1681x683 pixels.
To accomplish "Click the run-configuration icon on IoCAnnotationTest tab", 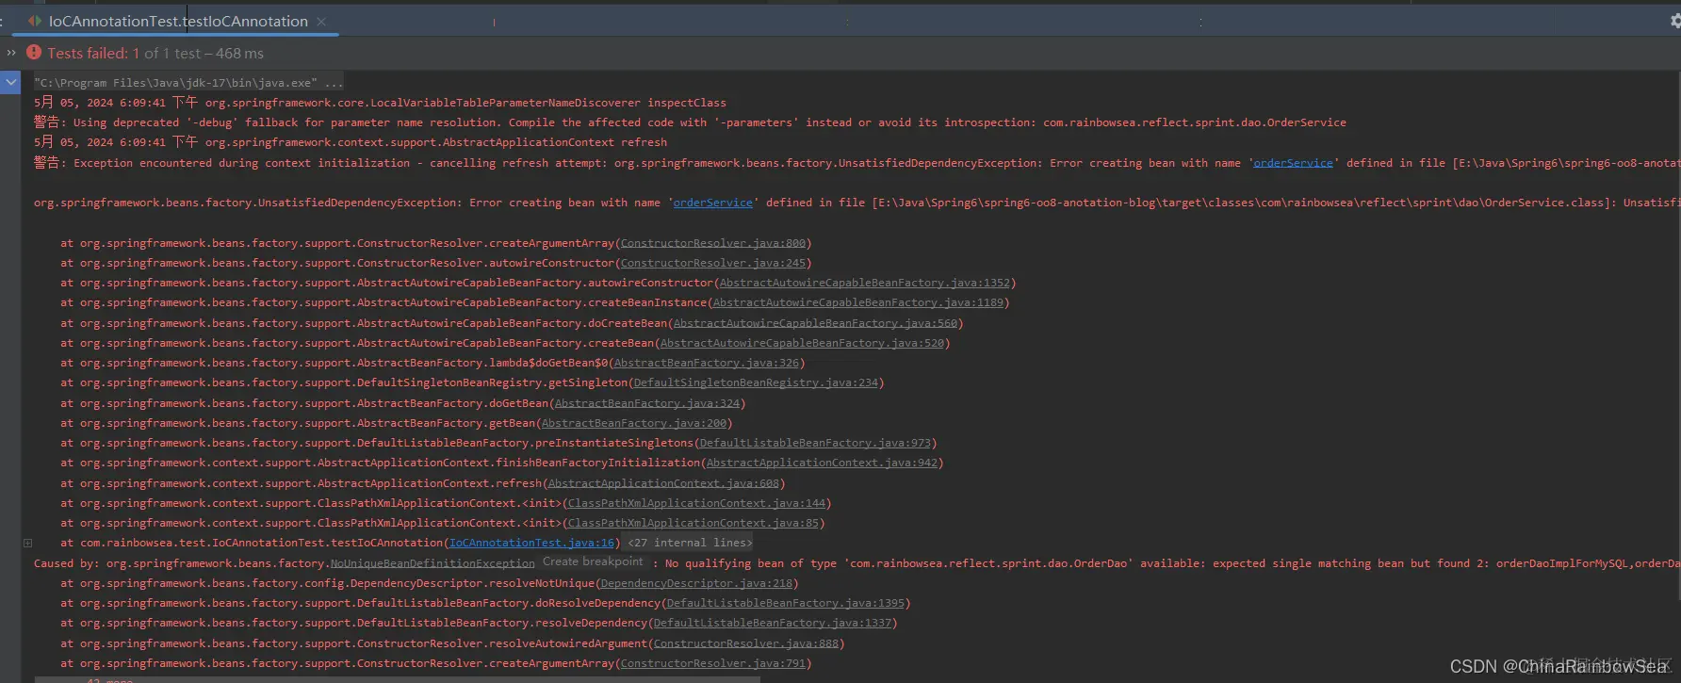I will point(35,21).
